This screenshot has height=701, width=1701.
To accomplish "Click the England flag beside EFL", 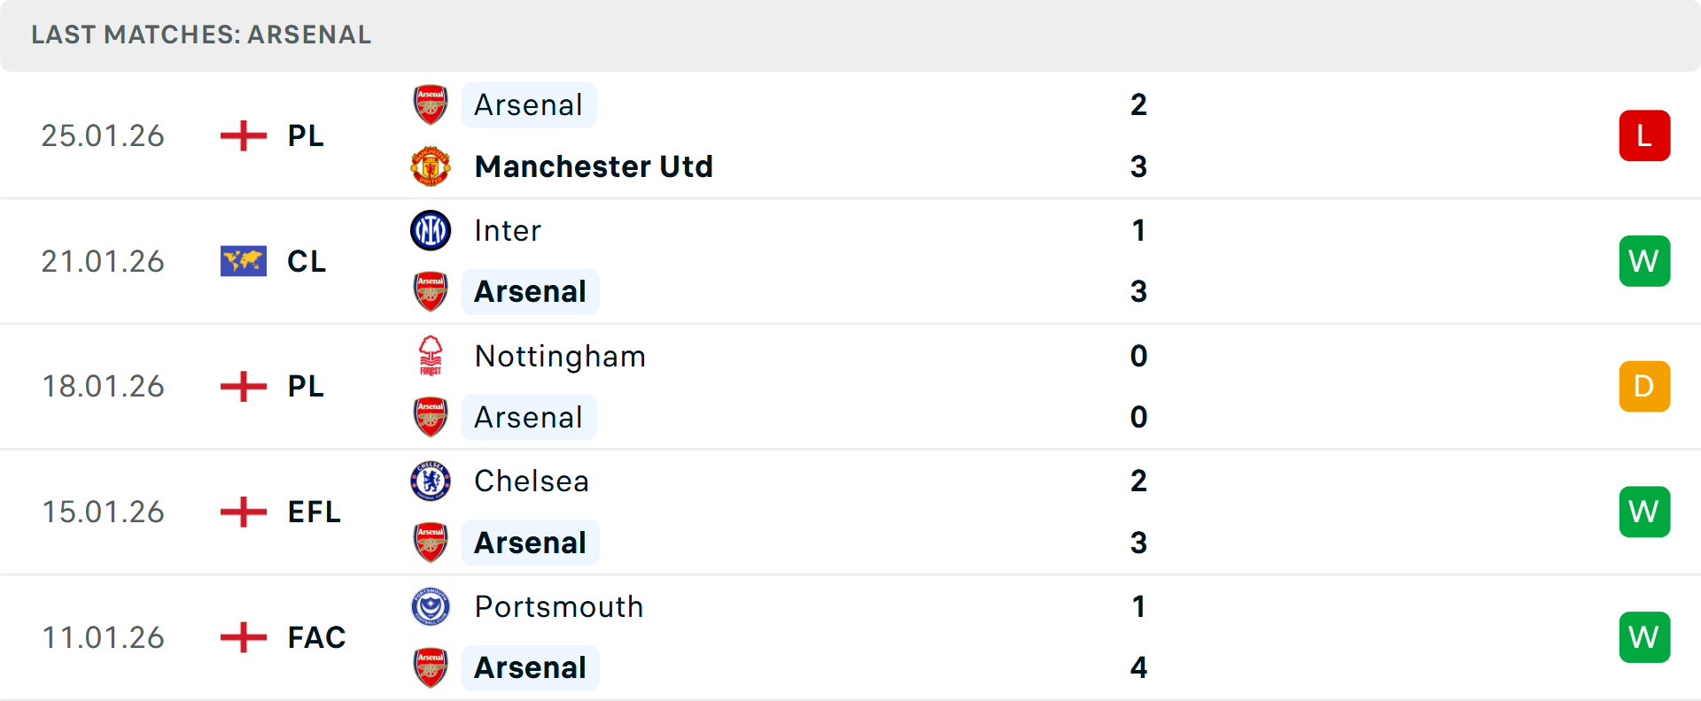I will click(x=244, y=512).
